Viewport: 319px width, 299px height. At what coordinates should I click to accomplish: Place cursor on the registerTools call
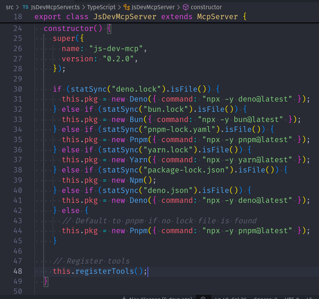click(x=104, y=271)
